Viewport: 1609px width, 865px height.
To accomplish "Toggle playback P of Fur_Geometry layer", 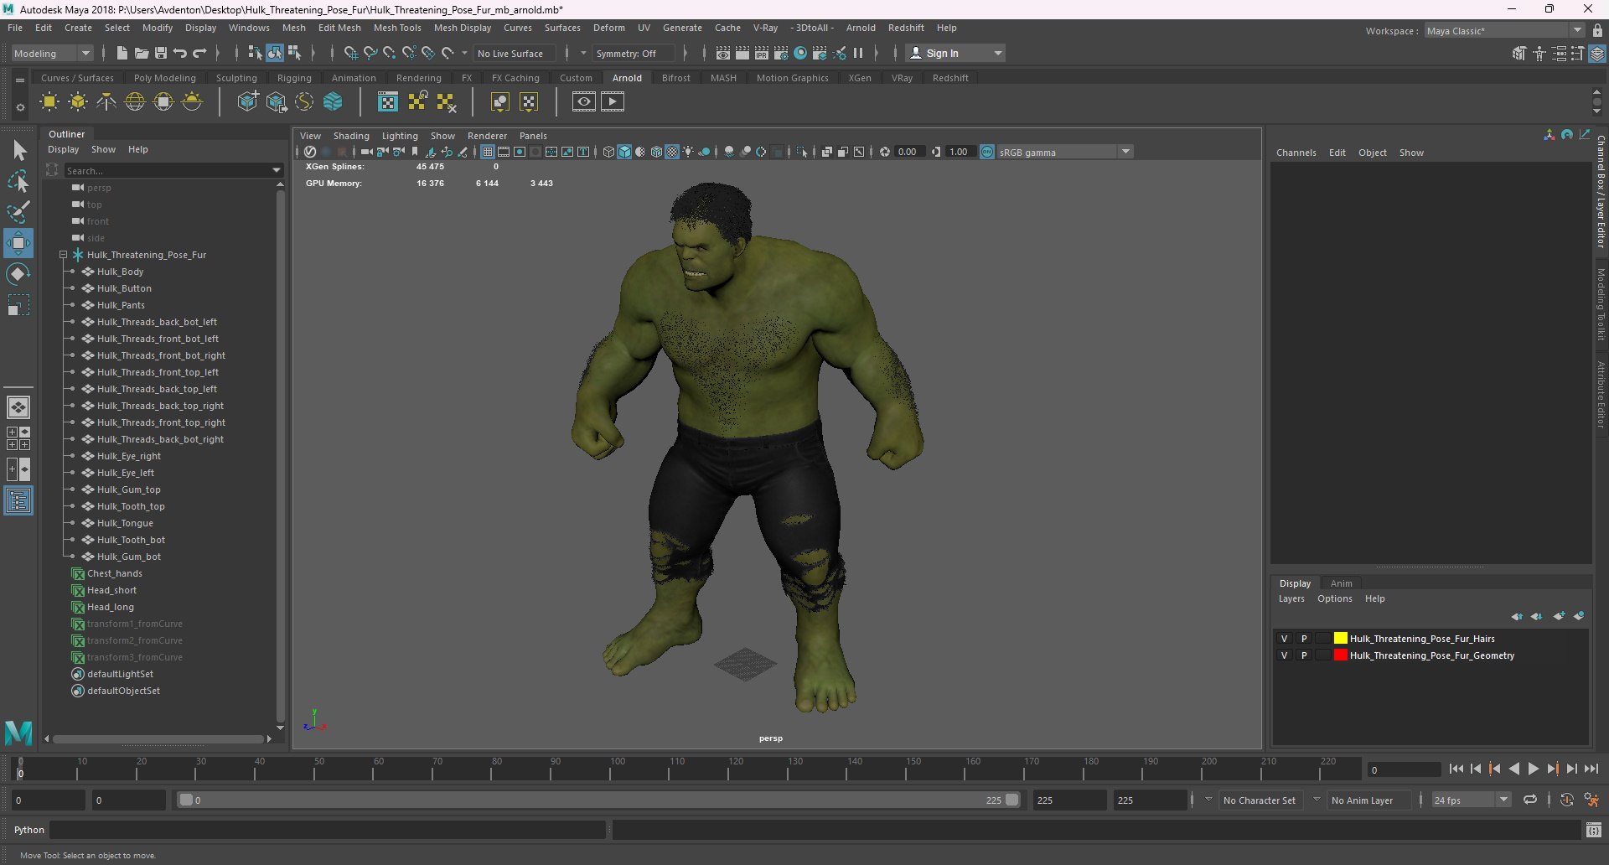I will [x=1304, y=655].
